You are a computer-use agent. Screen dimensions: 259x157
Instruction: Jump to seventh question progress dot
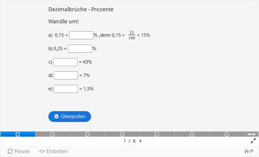227,134
